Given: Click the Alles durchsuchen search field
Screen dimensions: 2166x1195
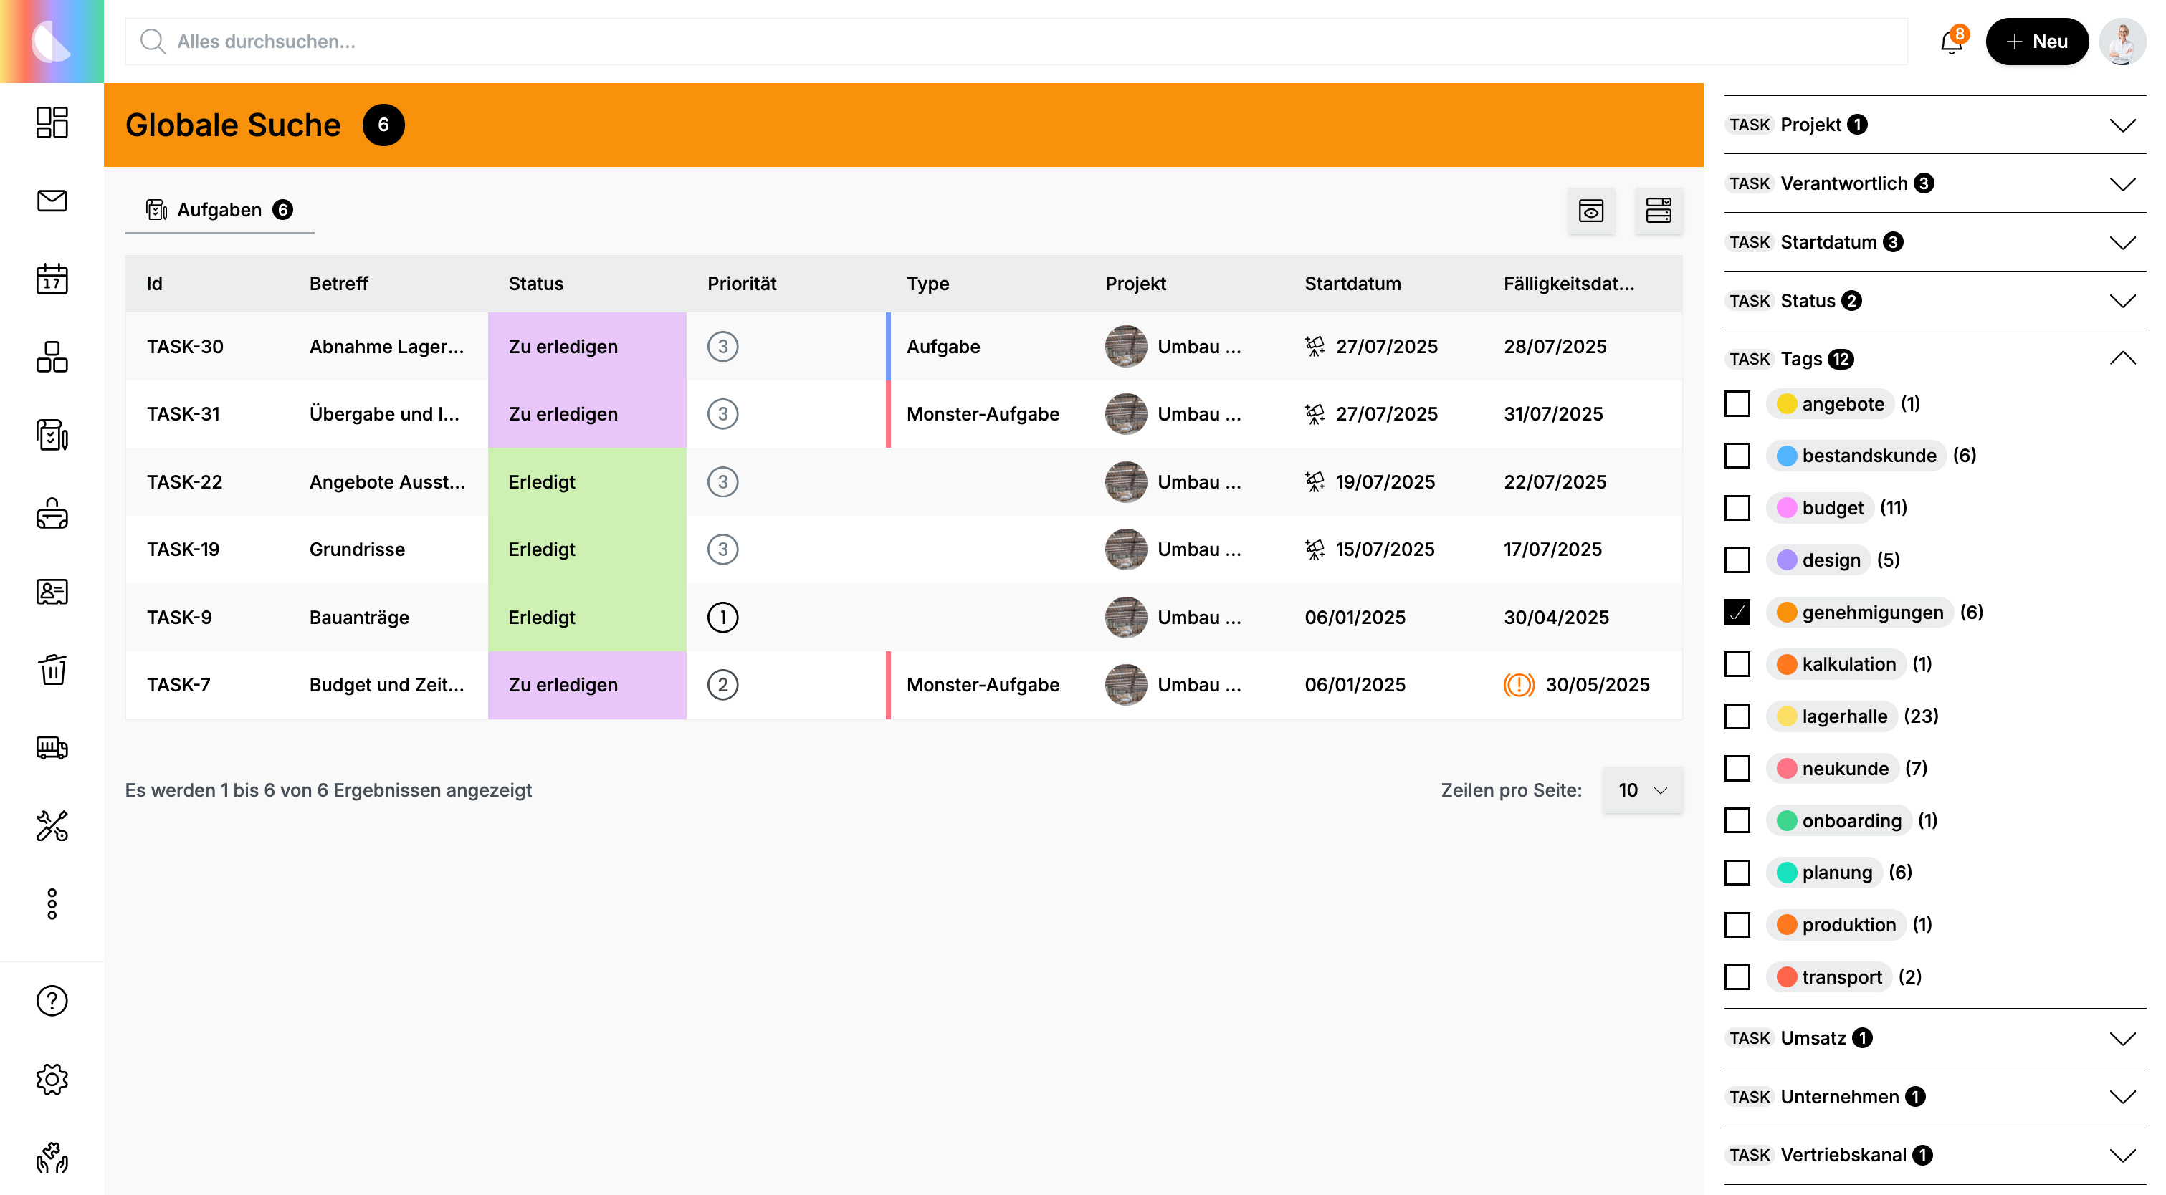Looking at the screenshot, I should pyautogui.click(x=1016, y=41).
